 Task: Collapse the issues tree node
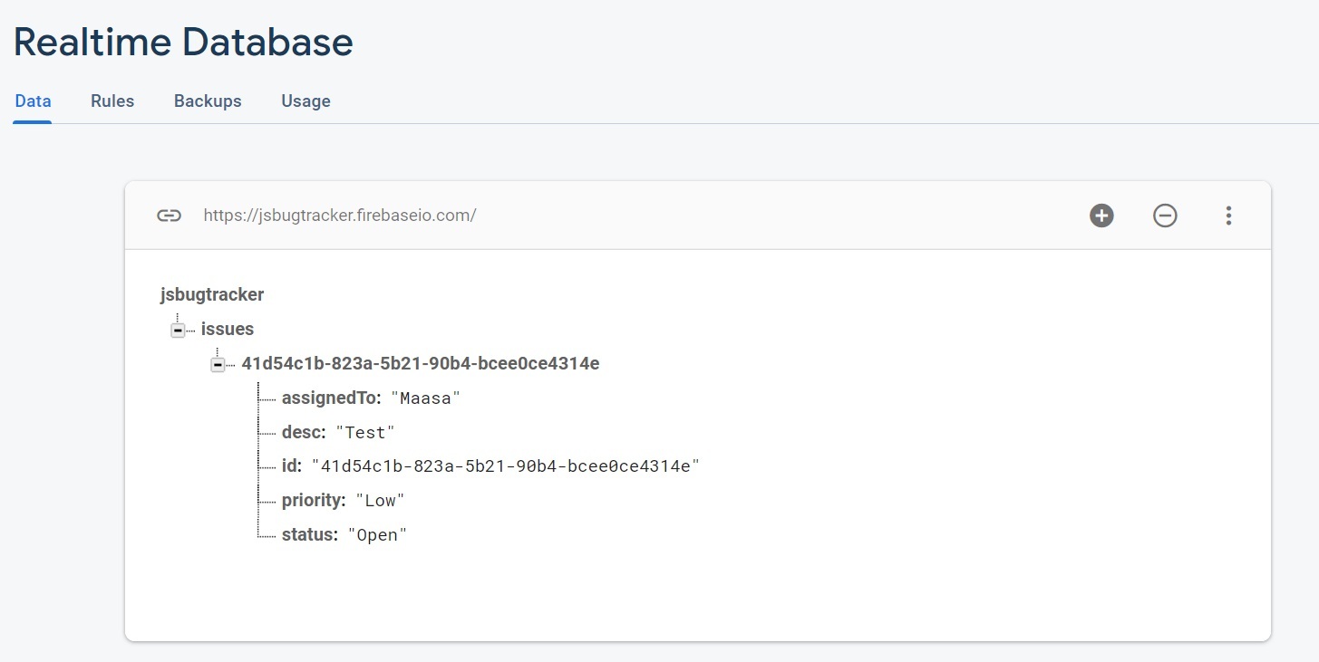[178, 330]
